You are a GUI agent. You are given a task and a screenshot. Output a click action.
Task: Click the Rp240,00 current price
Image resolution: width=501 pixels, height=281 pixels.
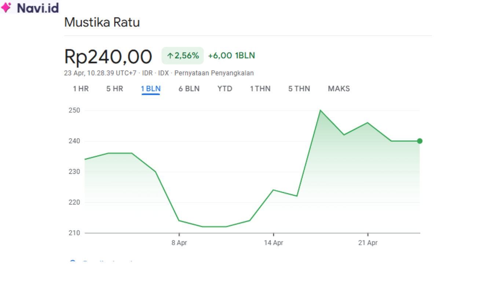(x=108, y=57)
